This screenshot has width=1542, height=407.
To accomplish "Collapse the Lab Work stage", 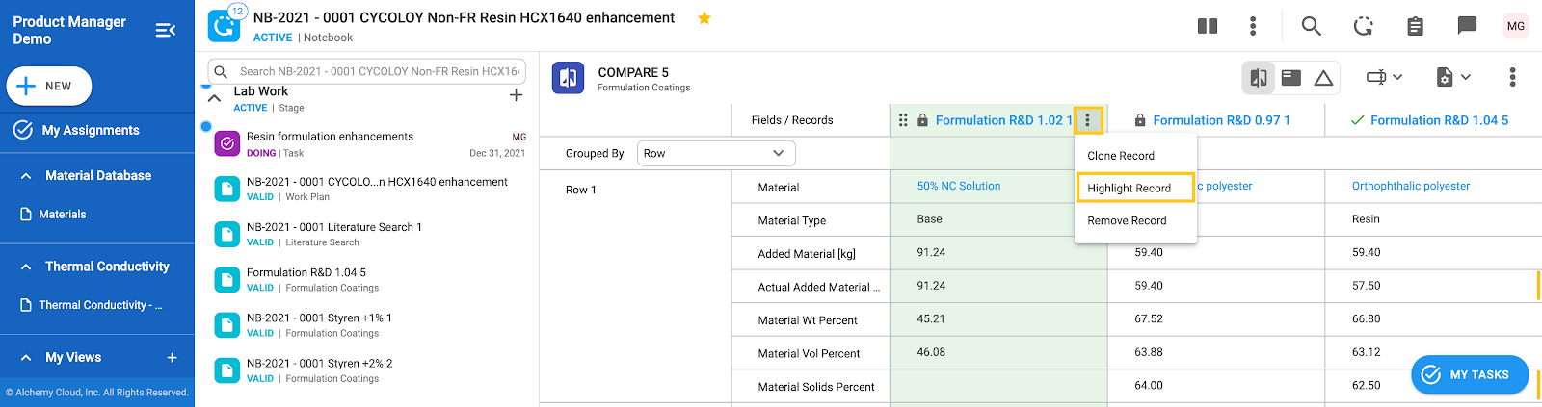I will click(x=214, y=98).
